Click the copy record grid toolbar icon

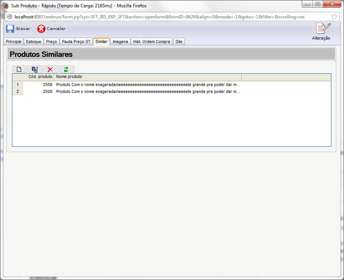[35, 70]
